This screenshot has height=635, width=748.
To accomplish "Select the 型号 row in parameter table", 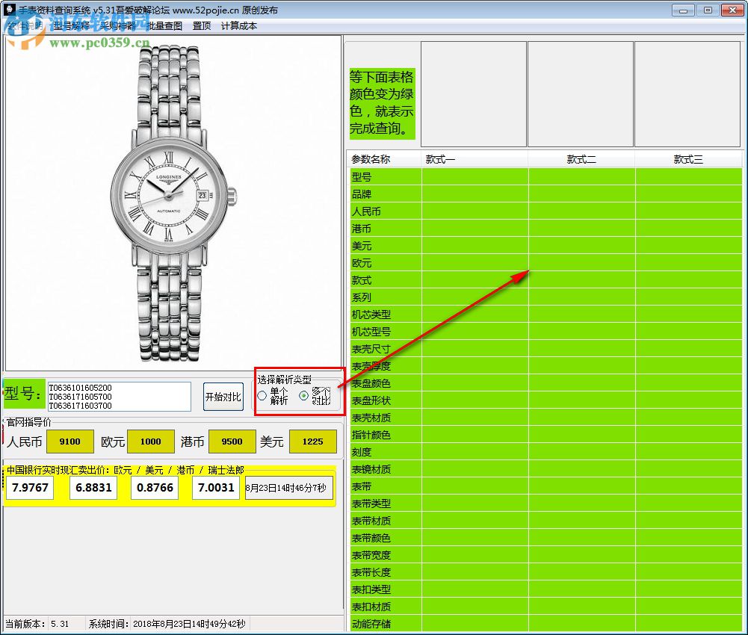I will 546,177.
